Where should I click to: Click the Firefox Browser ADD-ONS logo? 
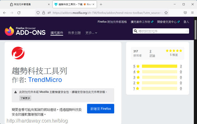[x=25, y=31]
